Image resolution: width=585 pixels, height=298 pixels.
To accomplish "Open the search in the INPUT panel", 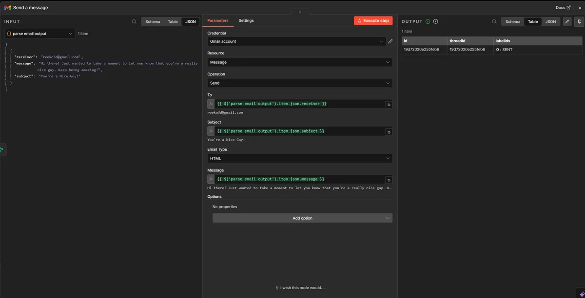I will (x=134, y=21).
